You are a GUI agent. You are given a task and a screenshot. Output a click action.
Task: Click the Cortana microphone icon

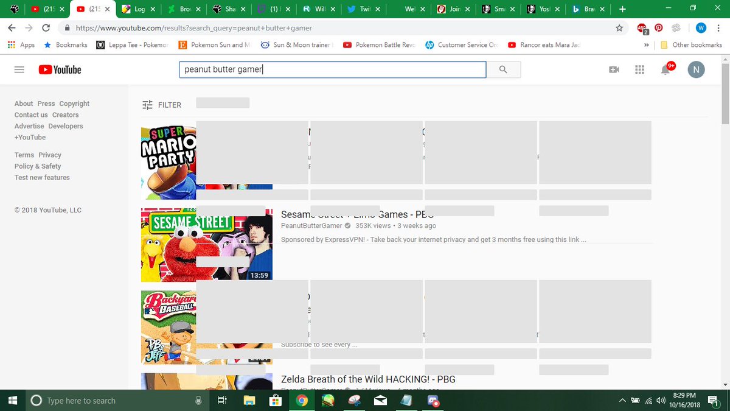[x=198, y=400]
